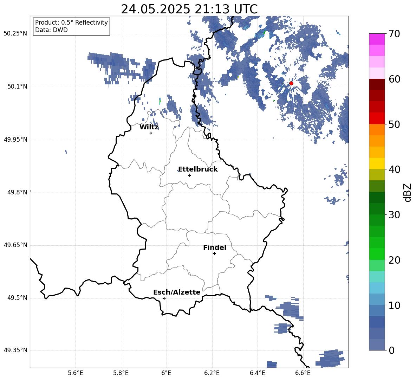Click the 0 tick on colorbar
This screenshot has height=380, width=416.
tap(392, 350)
